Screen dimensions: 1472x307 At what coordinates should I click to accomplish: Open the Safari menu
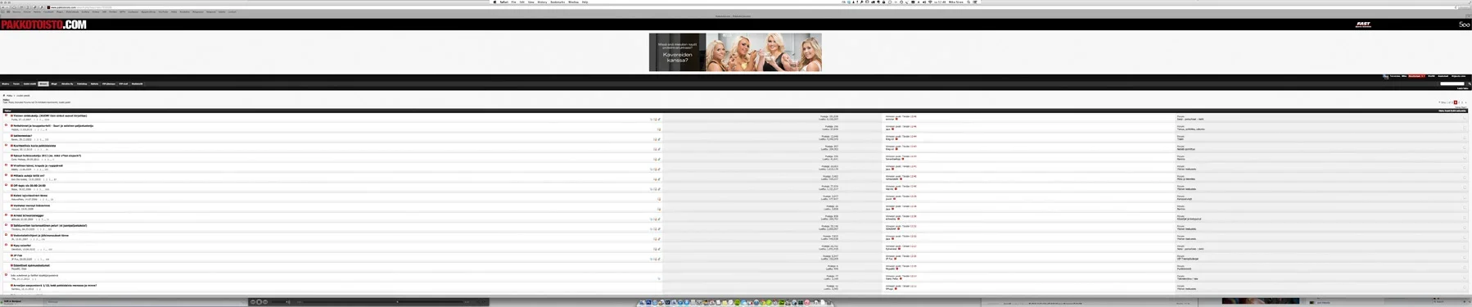coord(504,2)
